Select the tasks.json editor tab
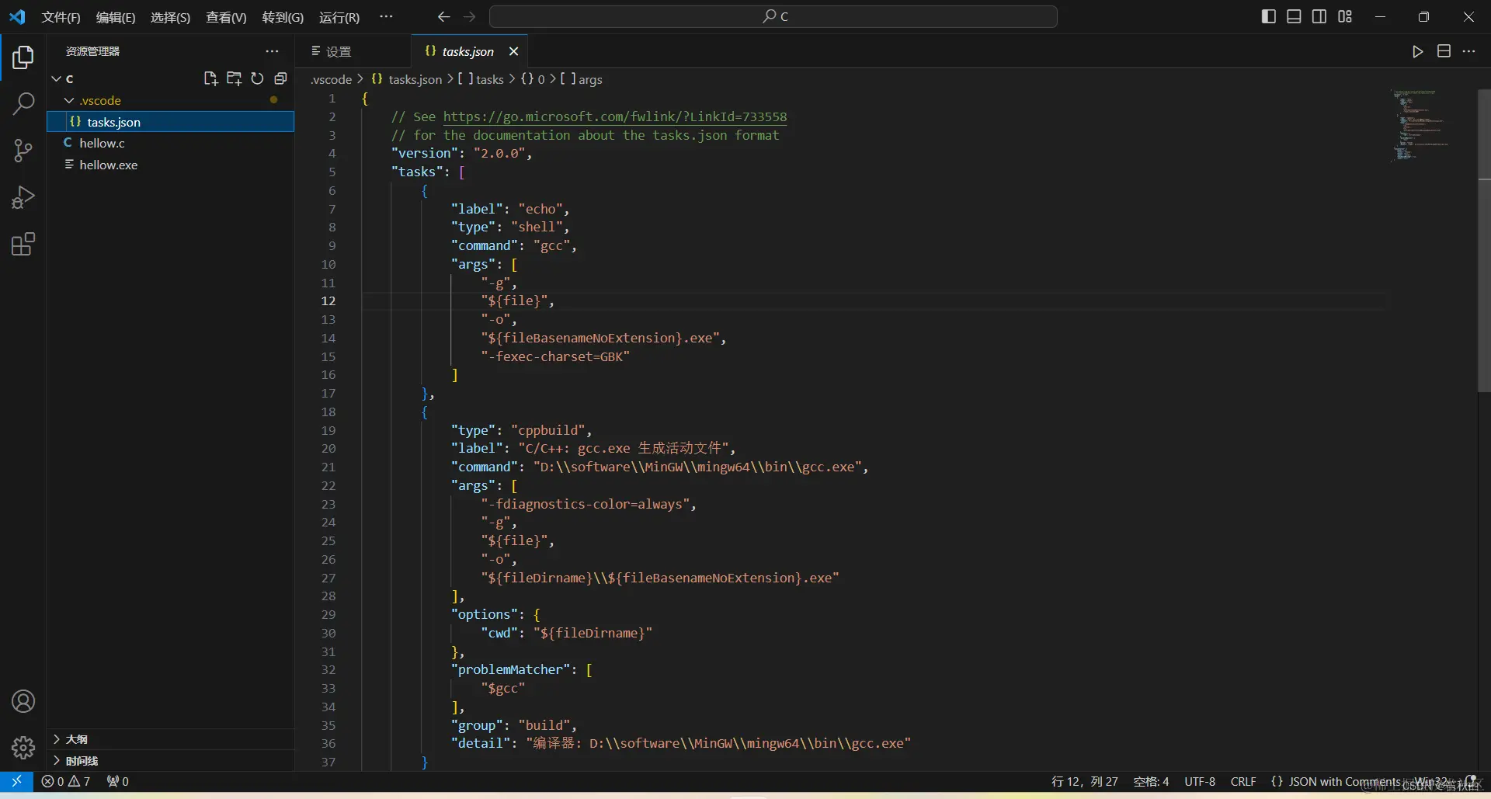Screen dimensions: 1491x799 point(467,51)
